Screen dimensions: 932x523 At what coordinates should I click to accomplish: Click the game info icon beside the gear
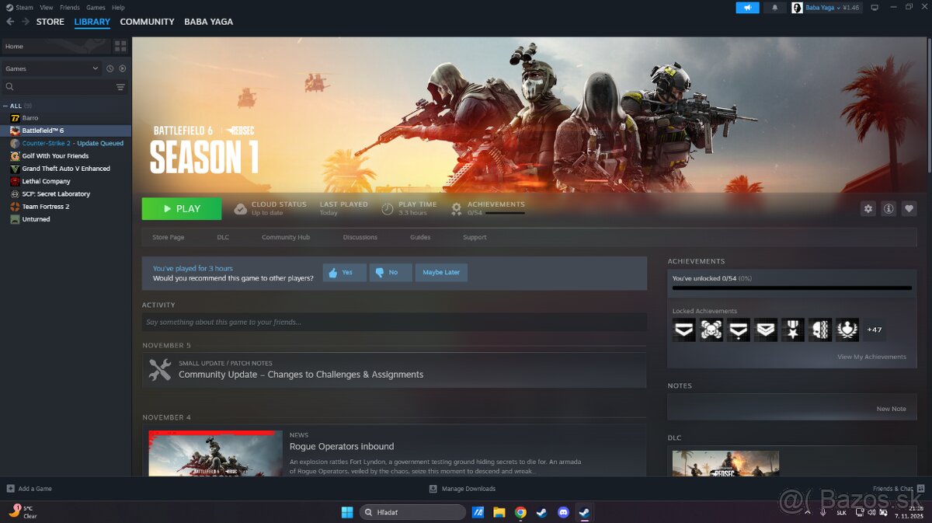[x=889, y=208]
